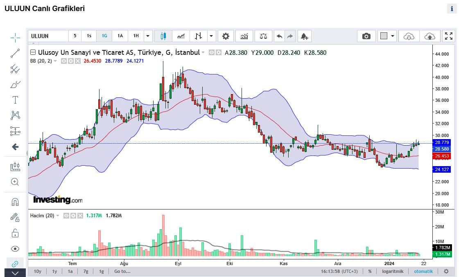
Task: Select area chart style
Action: pyautogui.click(x=181, y=36)
